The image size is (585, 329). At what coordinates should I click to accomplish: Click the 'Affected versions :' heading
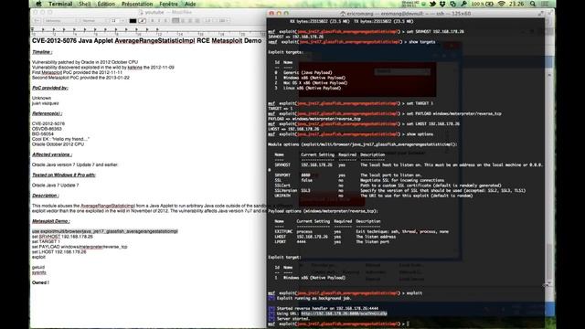pyautogui.click(x=52, y=154)
